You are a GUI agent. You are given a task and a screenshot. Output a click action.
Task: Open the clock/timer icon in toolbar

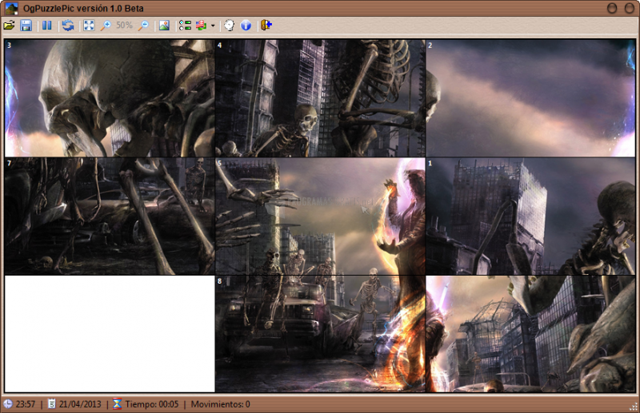(x=230, y=26)
